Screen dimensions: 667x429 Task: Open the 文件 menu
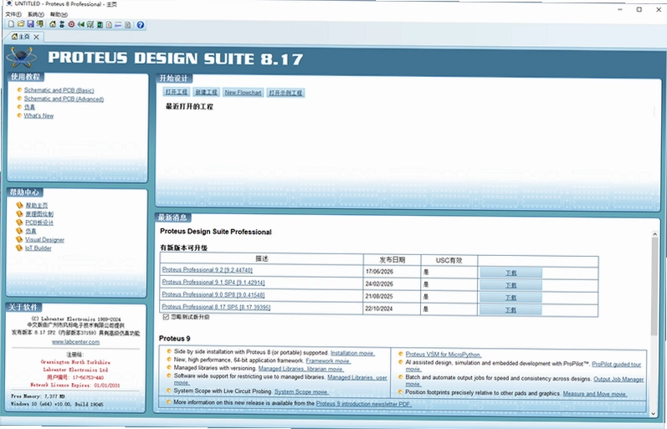(13, 14)
